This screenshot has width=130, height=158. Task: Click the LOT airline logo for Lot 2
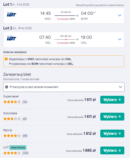click(11, 38)
